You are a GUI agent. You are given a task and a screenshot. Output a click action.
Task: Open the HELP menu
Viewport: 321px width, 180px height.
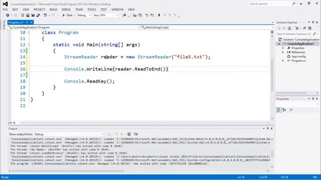[x=131, y=9]
